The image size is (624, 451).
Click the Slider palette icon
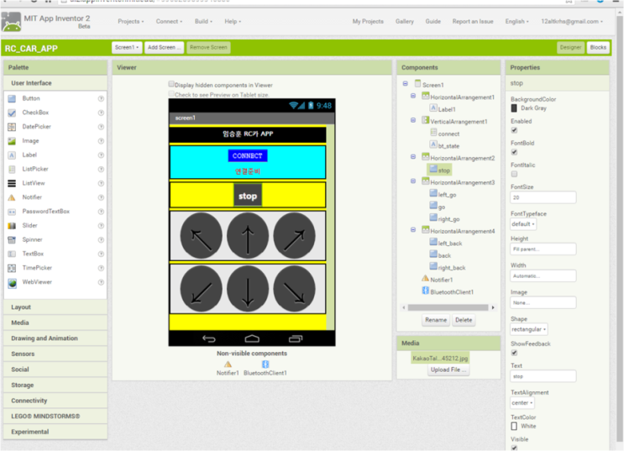[12, 226]
